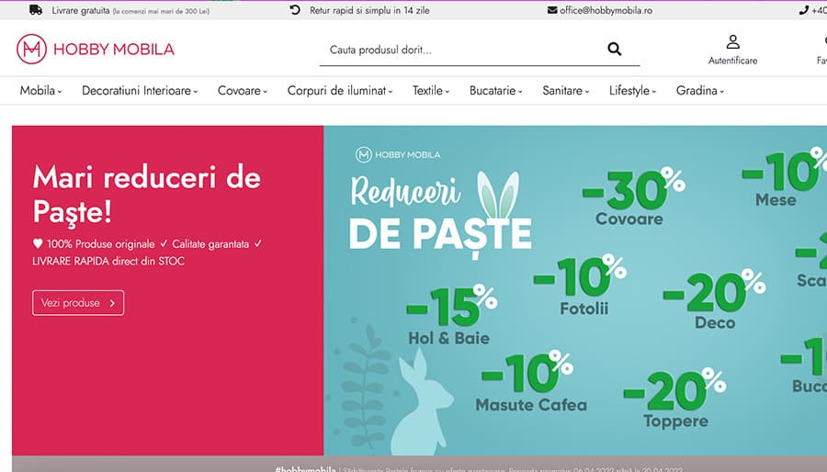The width and height of the screenshot is (827, 472).
Task: Expand the Sanitare category
Action: click(566, 91)
